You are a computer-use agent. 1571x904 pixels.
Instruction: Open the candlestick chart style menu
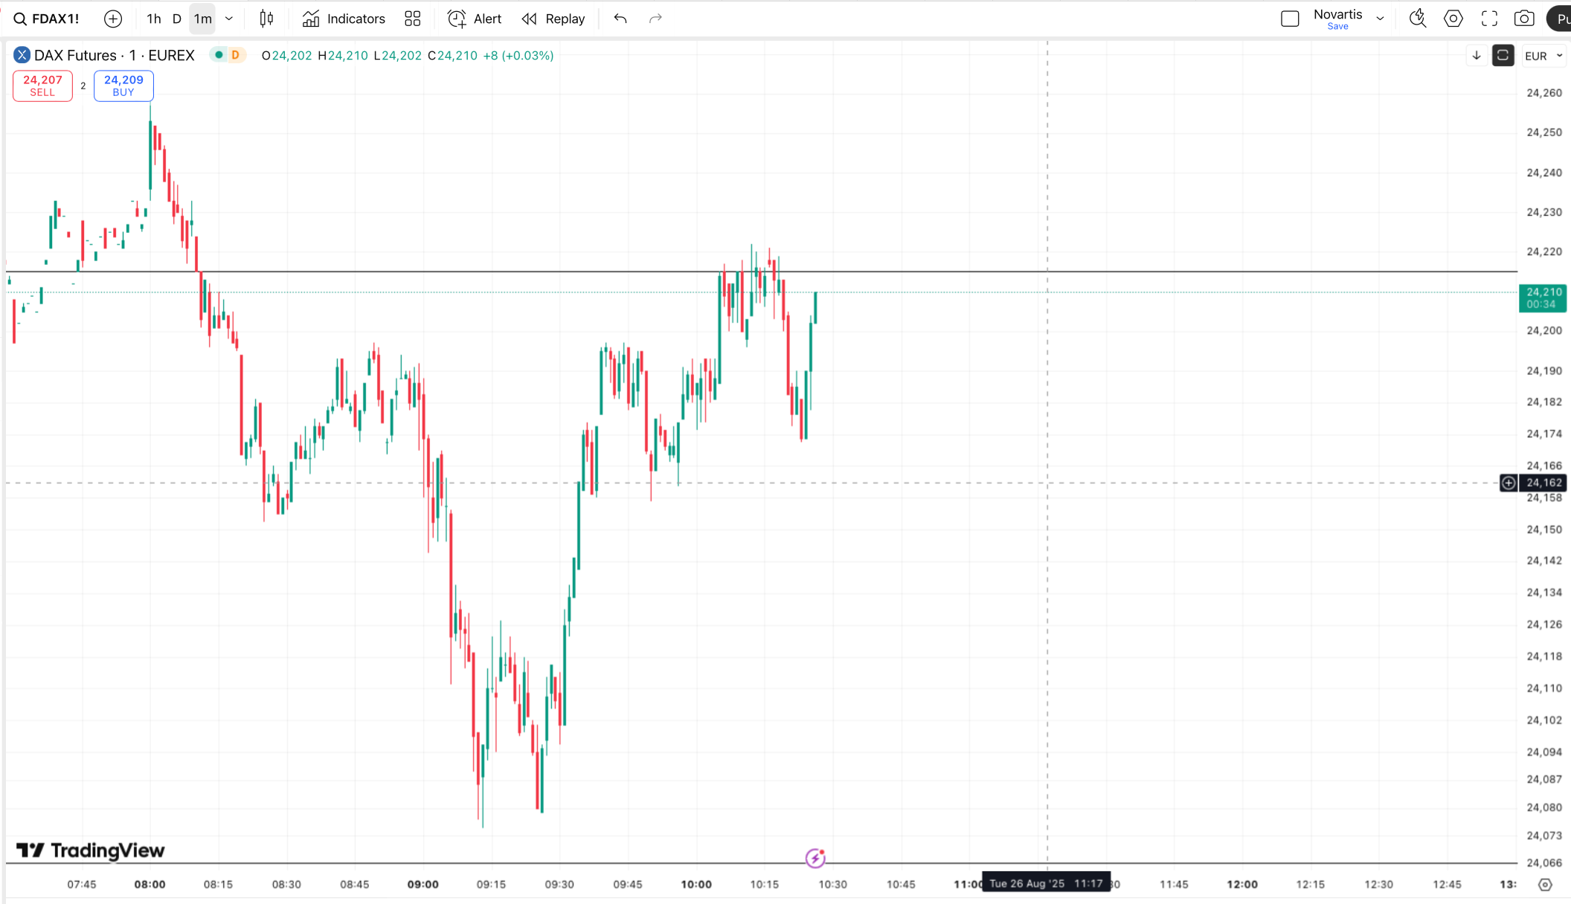[266, 19]
